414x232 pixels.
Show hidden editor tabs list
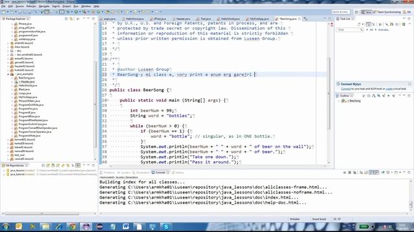click(x=305, y=19)
